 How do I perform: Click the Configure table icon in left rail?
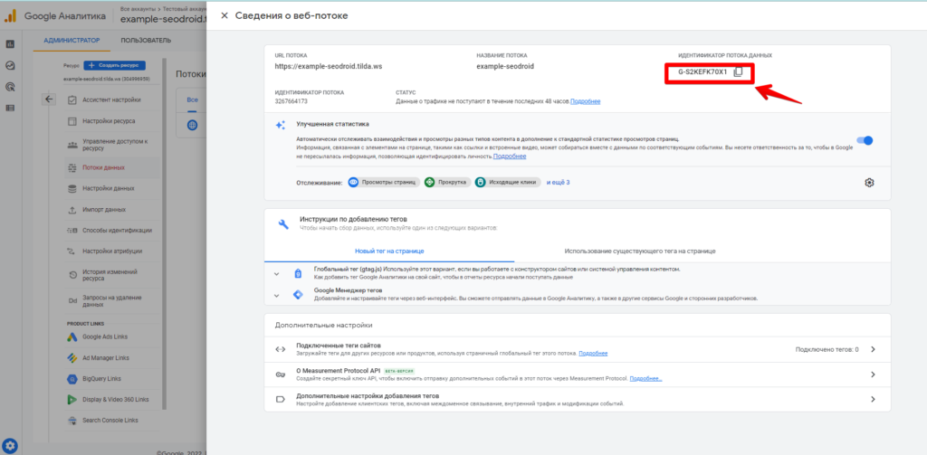point(10,109)
